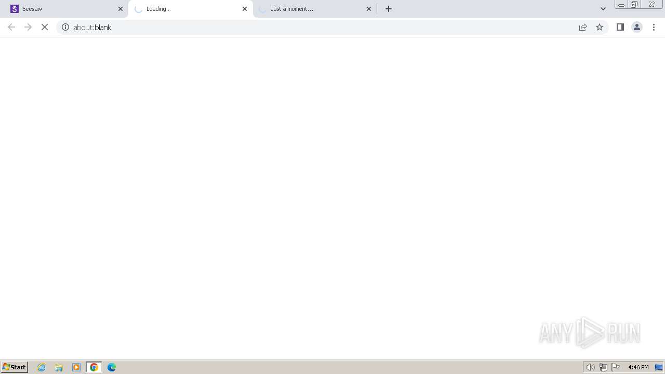The width and height of the screenshot is (665, 374).
Task: Open a new tab with plus button
Action: pos(389,9)
